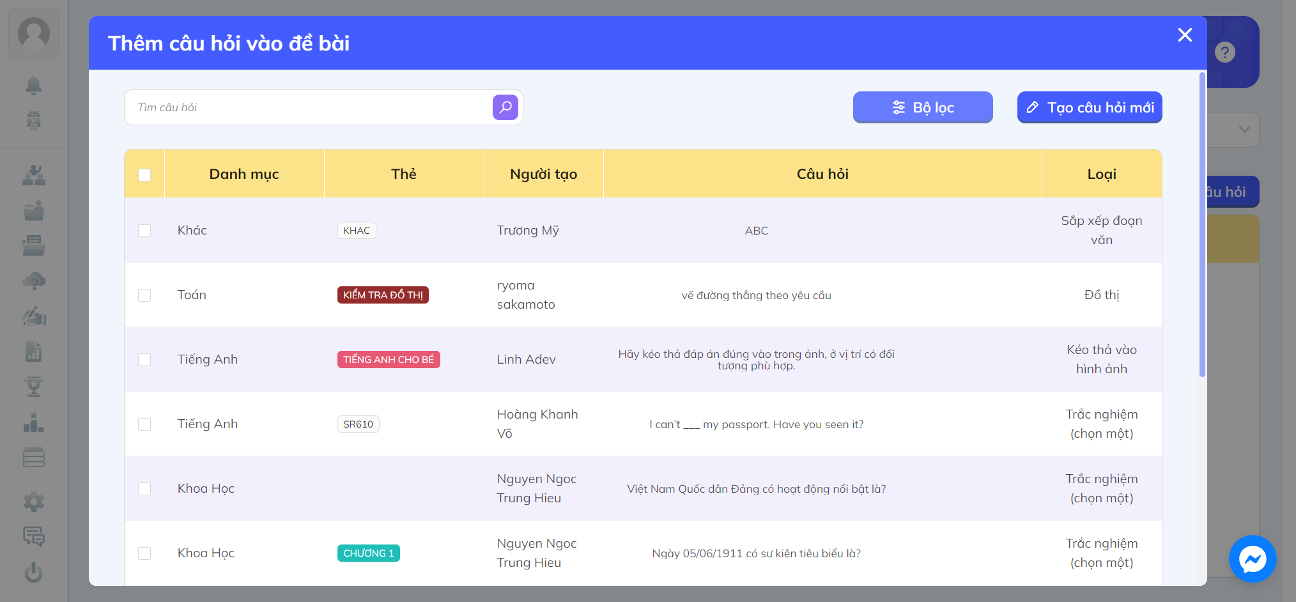Open the settings gear sidebar icon
The height and width of the screenshot is (602, 1296).
34,502
